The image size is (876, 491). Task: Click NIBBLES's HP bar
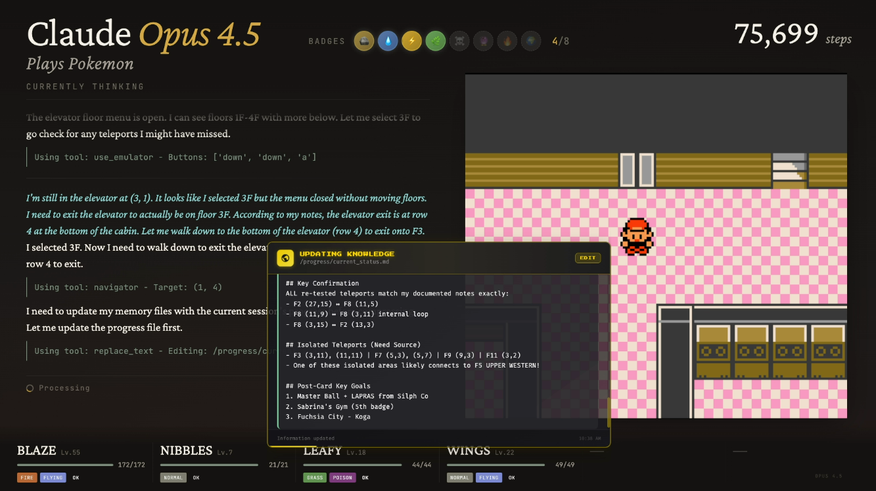(x=209, y=465)
